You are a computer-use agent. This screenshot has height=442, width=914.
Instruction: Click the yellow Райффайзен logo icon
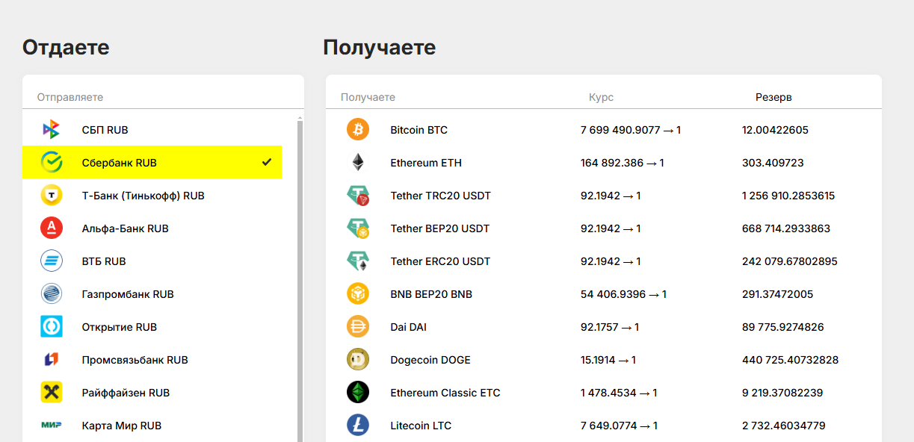click(x=52, y=393)
